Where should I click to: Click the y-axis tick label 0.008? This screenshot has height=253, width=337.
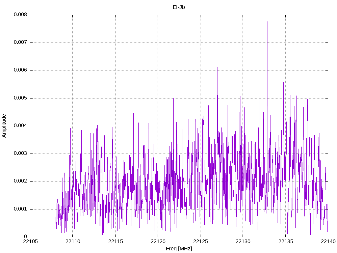pyautogui.click(x=20, y=14)
